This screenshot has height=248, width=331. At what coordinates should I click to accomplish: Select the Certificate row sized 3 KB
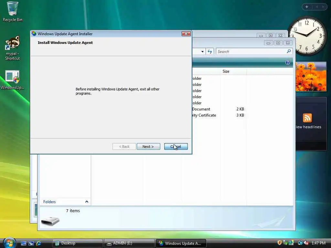point(218,115)
